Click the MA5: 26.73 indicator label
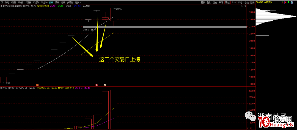 pos(31,6)
